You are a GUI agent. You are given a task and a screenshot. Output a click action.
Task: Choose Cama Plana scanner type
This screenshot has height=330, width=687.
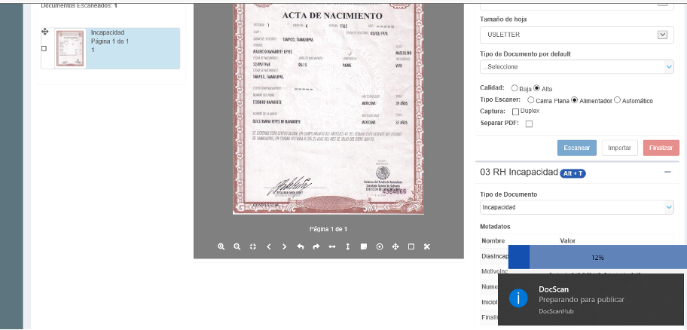click(x=531, y=100)
